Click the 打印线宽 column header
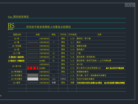138x104 pixels. [x=72, y=35]
